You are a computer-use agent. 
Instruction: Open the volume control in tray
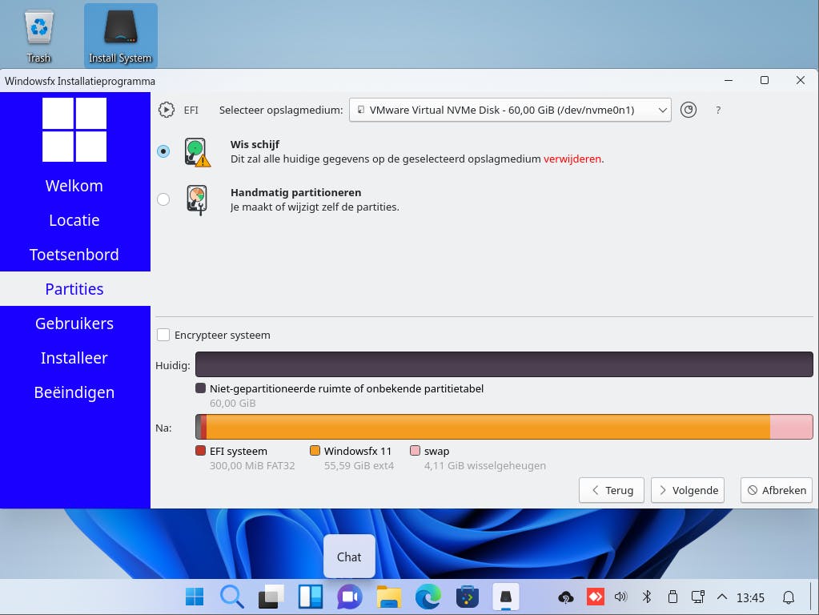click(x=620, y=597)
